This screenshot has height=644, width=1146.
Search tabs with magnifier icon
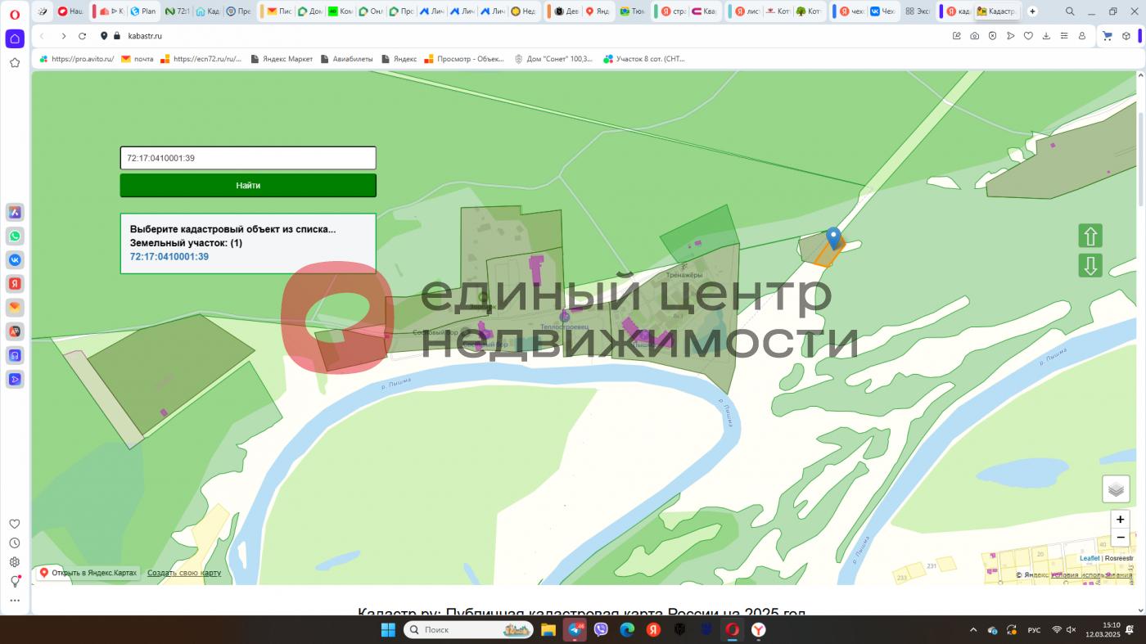click(x=1070, y=11)
